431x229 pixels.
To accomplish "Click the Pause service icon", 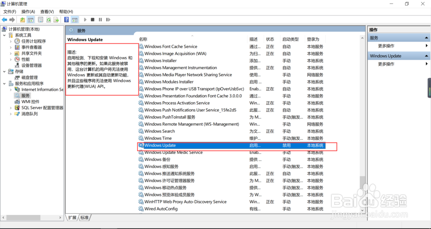I will (x=100, y=20).
